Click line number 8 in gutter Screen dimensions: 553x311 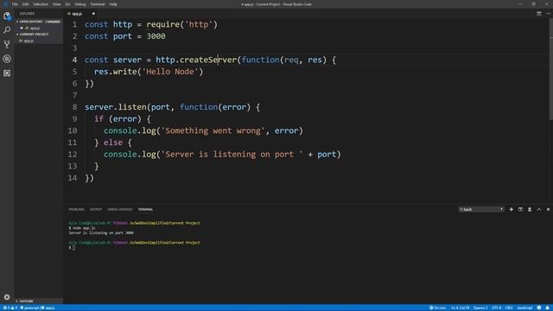[74, 107]
